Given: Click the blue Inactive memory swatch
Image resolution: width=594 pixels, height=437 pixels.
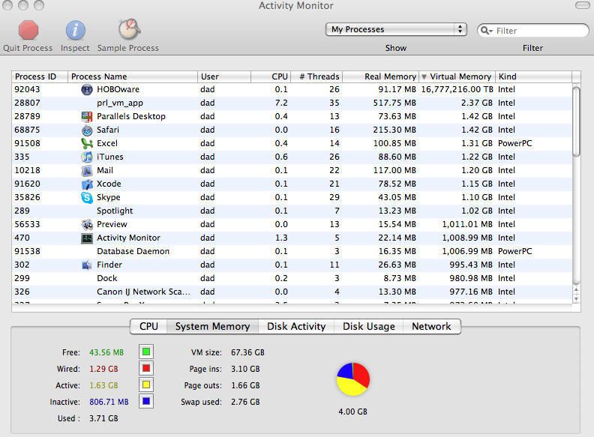Looking at the screenshot, I should tap(146, 402).
